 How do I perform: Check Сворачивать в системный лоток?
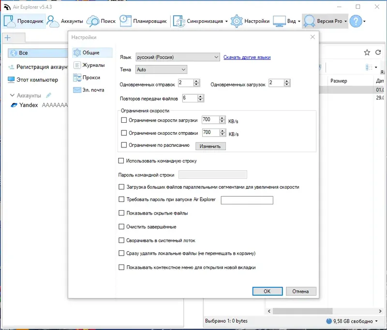point(121,240)
